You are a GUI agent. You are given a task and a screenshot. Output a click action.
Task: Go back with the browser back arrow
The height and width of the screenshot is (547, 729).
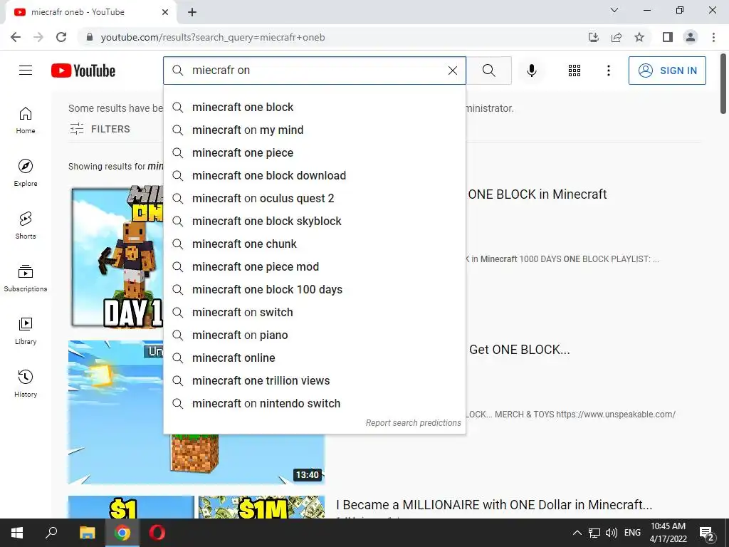click(x=16, y=37)
